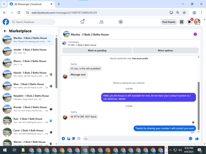Click the 'Hi Loiu, is this still available?' message
This screenshot has width=206, height=154.
point(86,69)
